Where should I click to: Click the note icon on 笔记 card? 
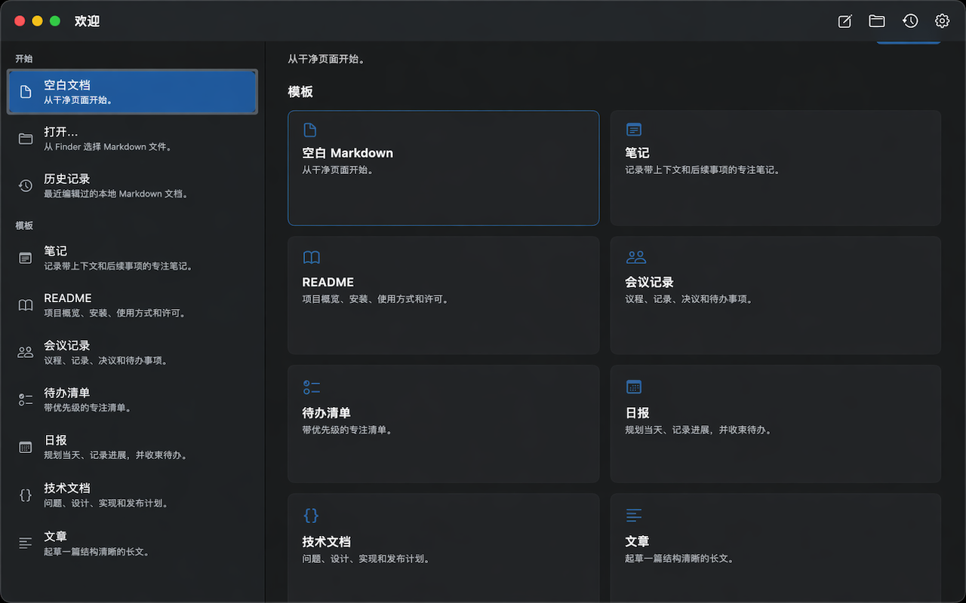(634, 130)
